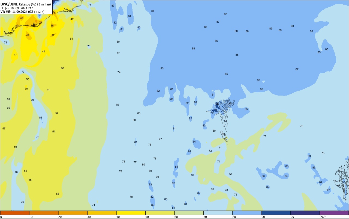Viewport: 349px width, 219px height.
Task: Click the 0–10 dark orange legend swatch
Action: click(x=15, y=213)
